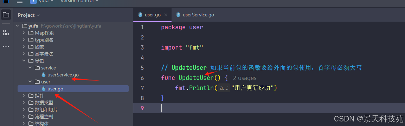Open the main hamburger menu
Image resolution: width=405 pixels, height=126 pixels.
(20, 1)
